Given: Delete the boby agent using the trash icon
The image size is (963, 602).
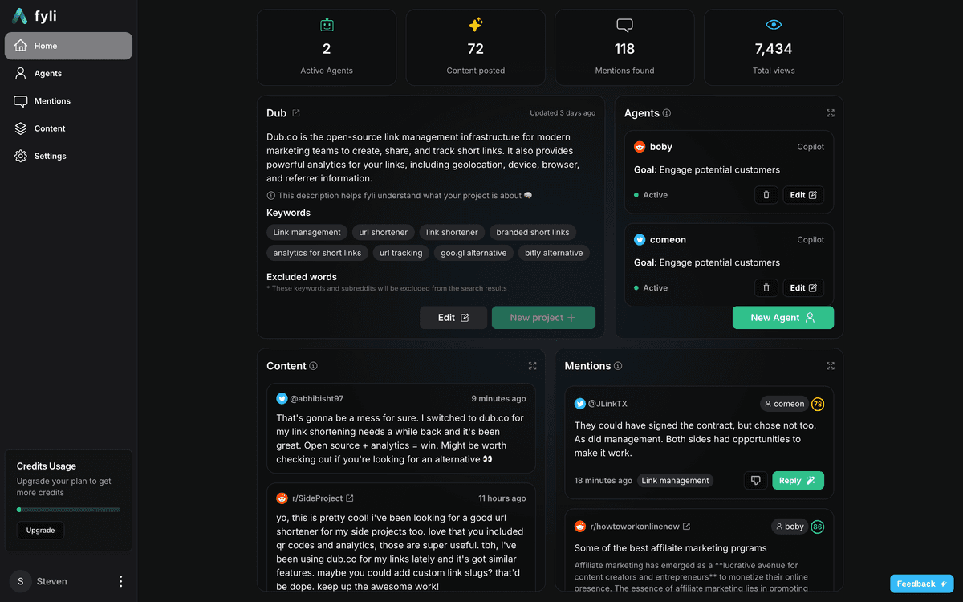Looking at the screenshot, I should click(766, 194).
